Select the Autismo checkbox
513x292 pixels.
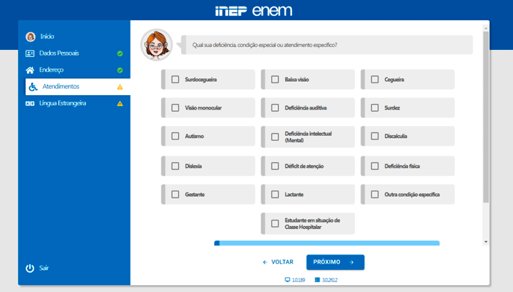(175, 136)
